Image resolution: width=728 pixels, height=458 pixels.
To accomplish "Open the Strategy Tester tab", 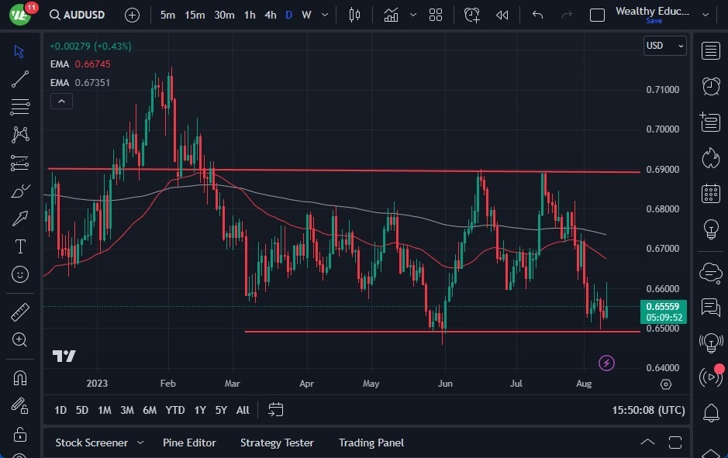I will tap(277, 443).
